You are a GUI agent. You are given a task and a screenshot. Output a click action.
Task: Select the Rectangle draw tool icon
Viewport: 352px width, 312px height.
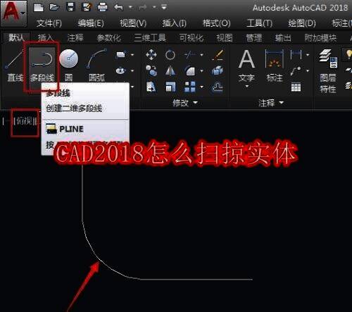121,55
